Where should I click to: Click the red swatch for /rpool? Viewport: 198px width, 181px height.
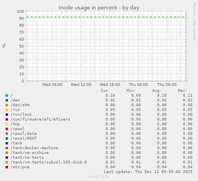coord(7,129)
